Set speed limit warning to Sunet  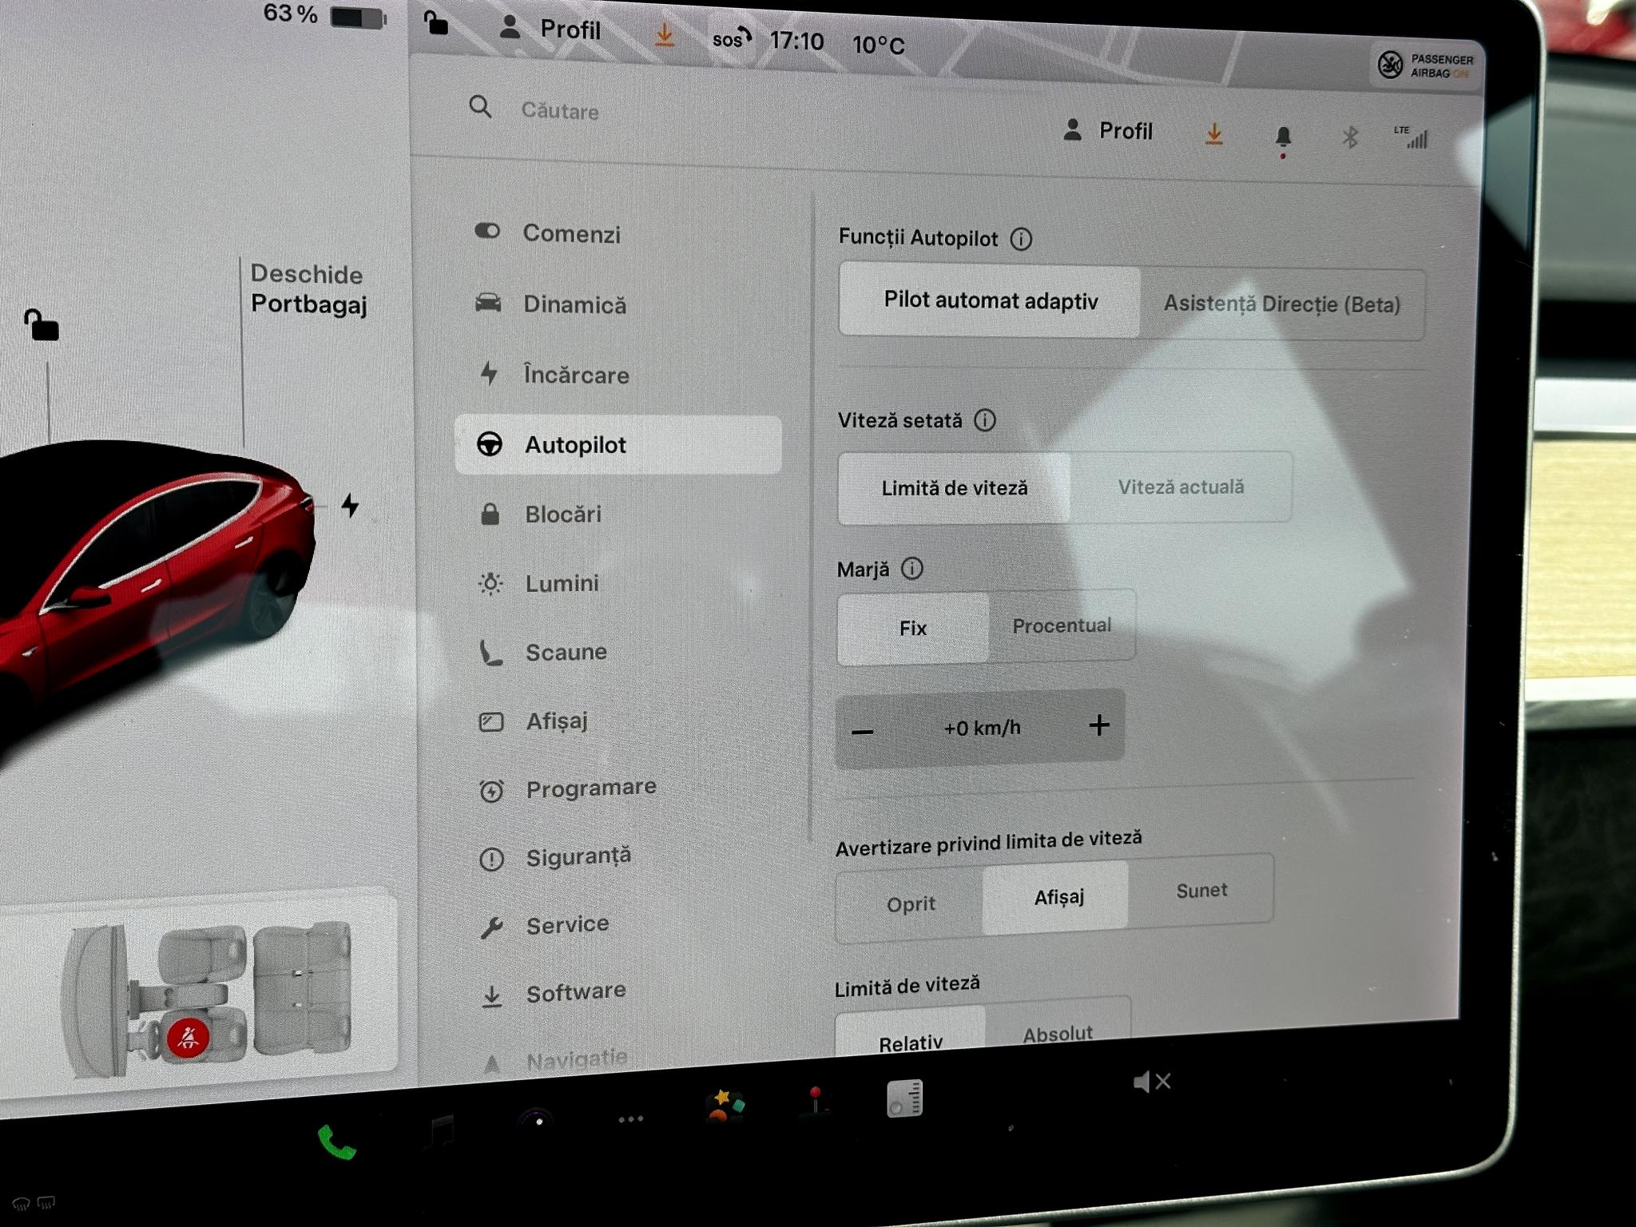click(1201, 890)
